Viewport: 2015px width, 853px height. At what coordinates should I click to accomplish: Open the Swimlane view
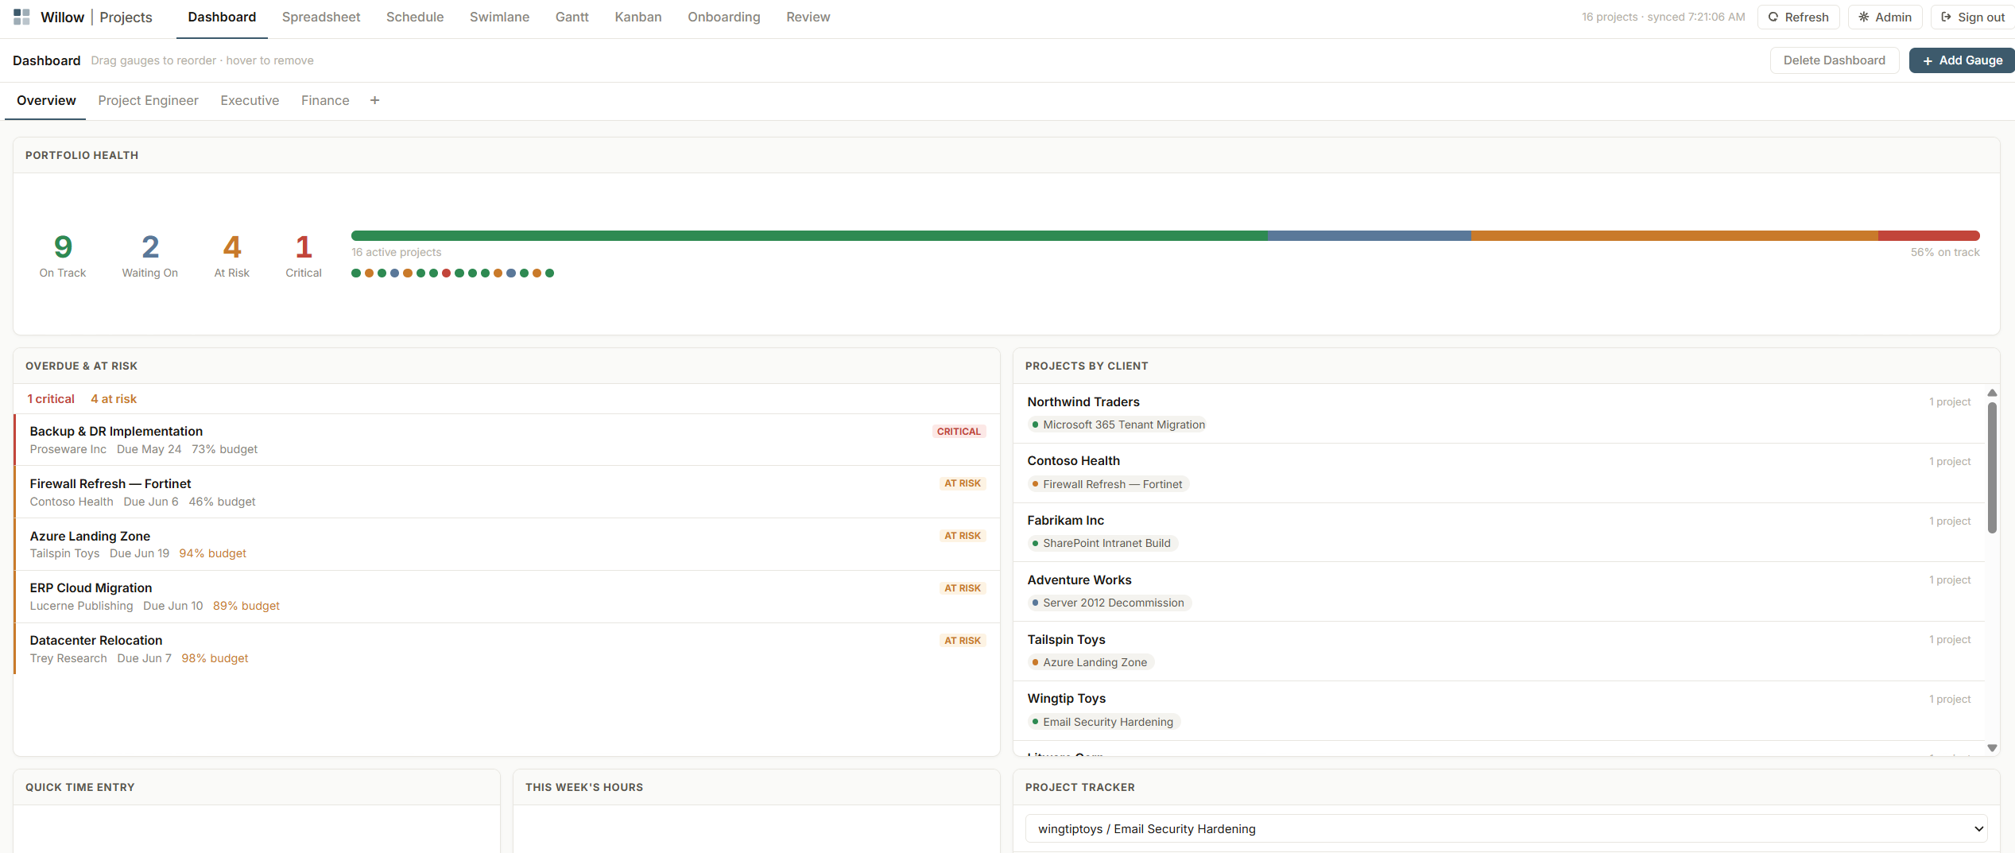coord(499,17)
